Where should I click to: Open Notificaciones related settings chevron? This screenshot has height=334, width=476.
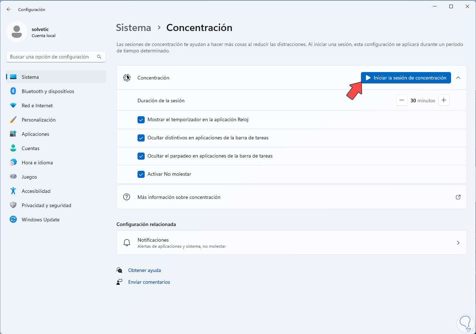click(458, 243)
